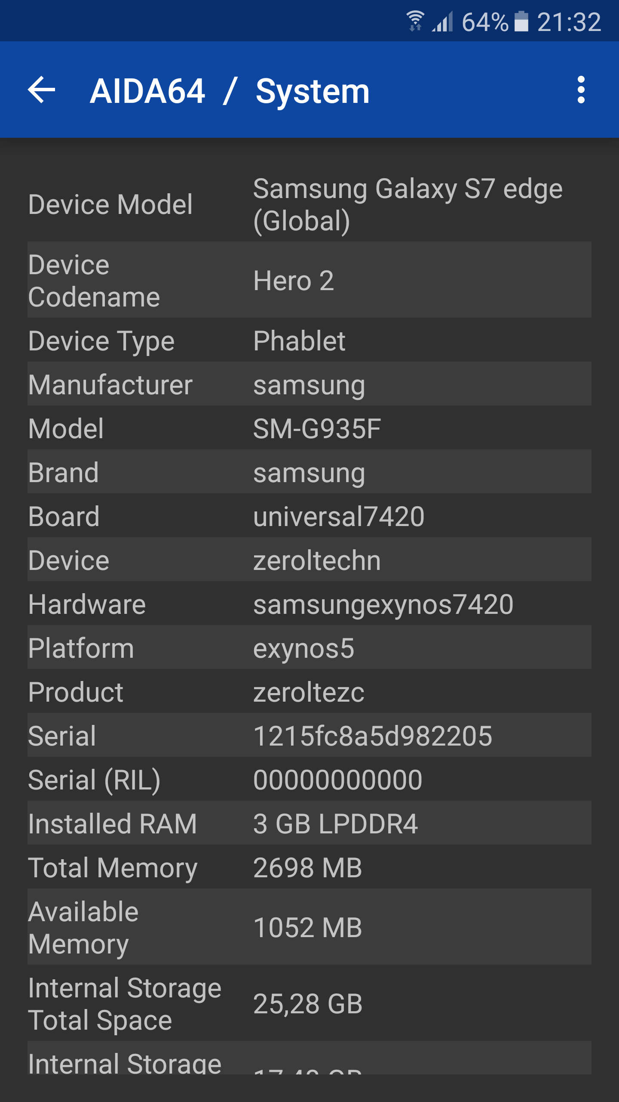This screenshot has width=619, height=1102.
Task: Tap the Wi-Fi status icon
Action: tap(415, 21)
